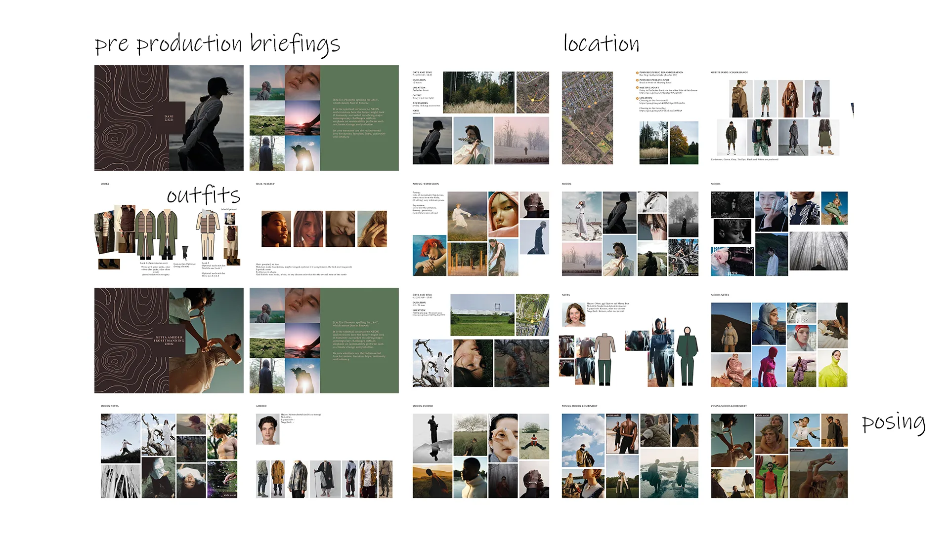Select the 'outfits' handwritten label

click(203, 195)
